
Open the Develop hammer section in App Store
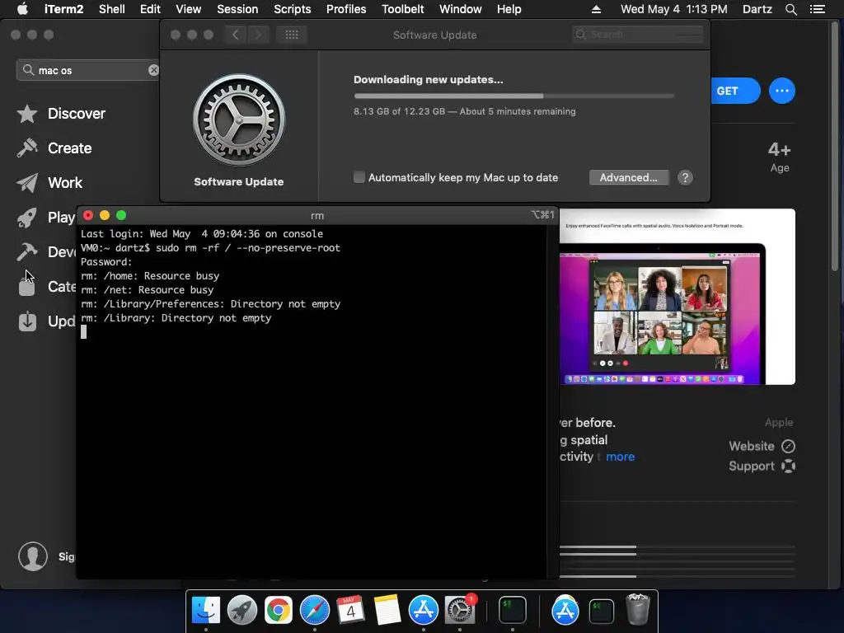46,252
